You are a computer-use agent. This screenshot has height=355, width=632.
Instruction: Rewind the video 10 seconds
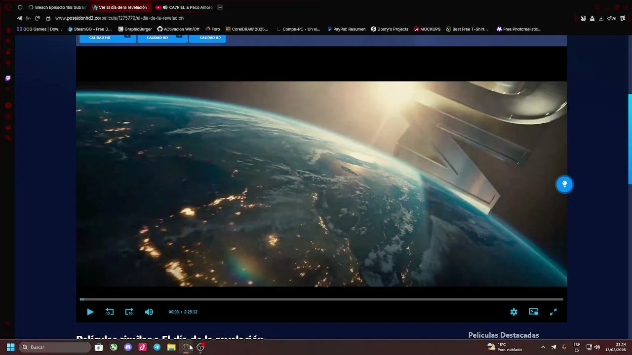(110, 312)
